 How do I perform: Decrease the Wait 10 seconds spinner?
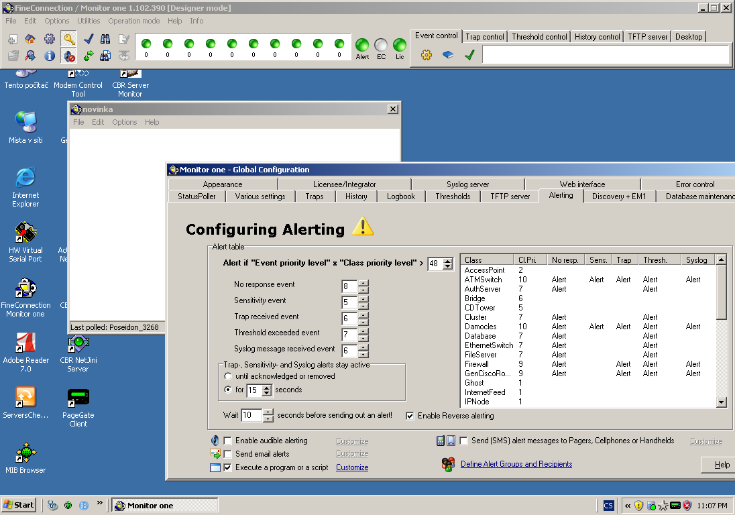tap(268, 418)
